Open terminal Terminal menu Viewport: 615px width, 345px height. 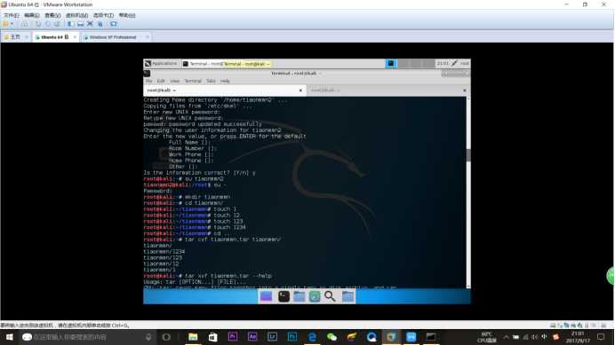pyautogui.click(x=193, y=81)
